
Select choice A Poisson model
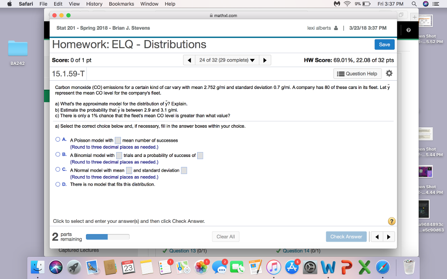(x=57, y=139)
